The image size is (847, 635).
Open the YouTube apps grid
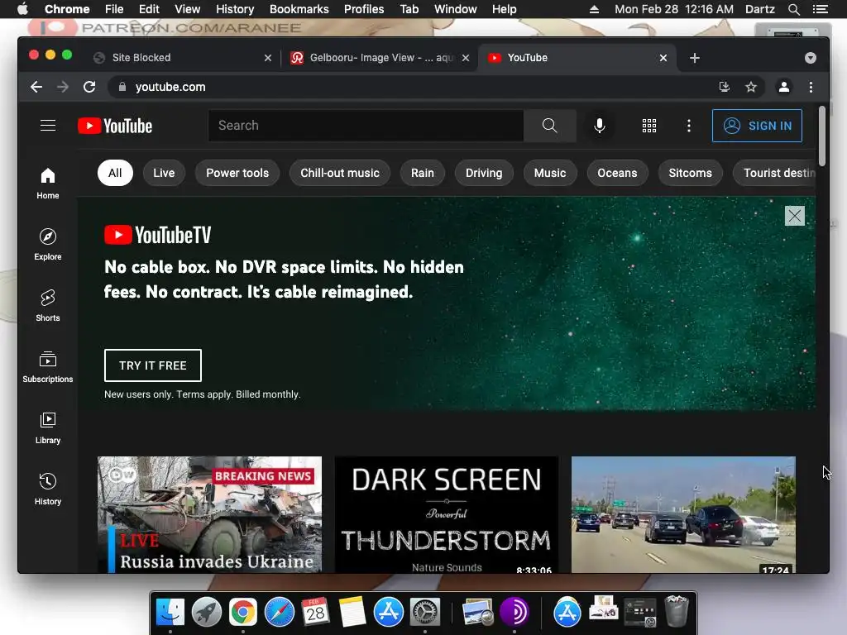[x=648, y=126]
